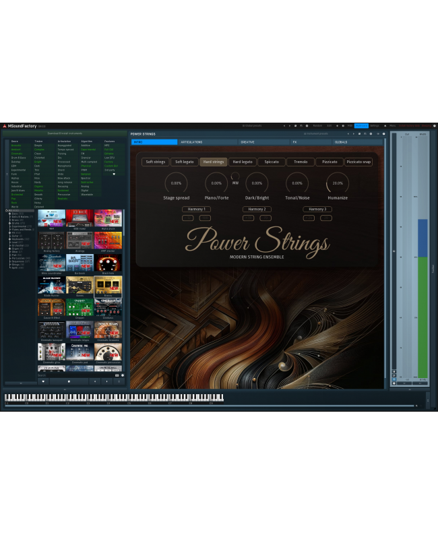Open Settings in top bar

[x=375, y=125]
